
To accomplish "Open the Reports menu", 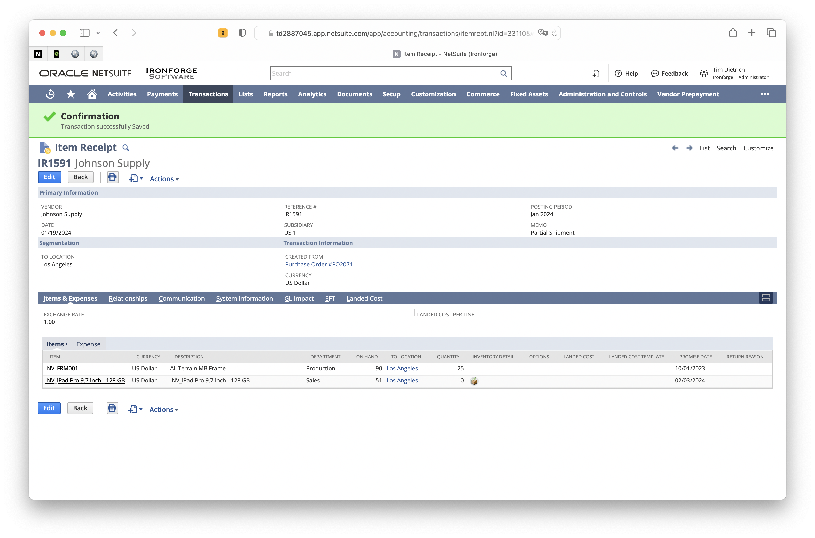I will pyautogui.click(x=275, y=94).
